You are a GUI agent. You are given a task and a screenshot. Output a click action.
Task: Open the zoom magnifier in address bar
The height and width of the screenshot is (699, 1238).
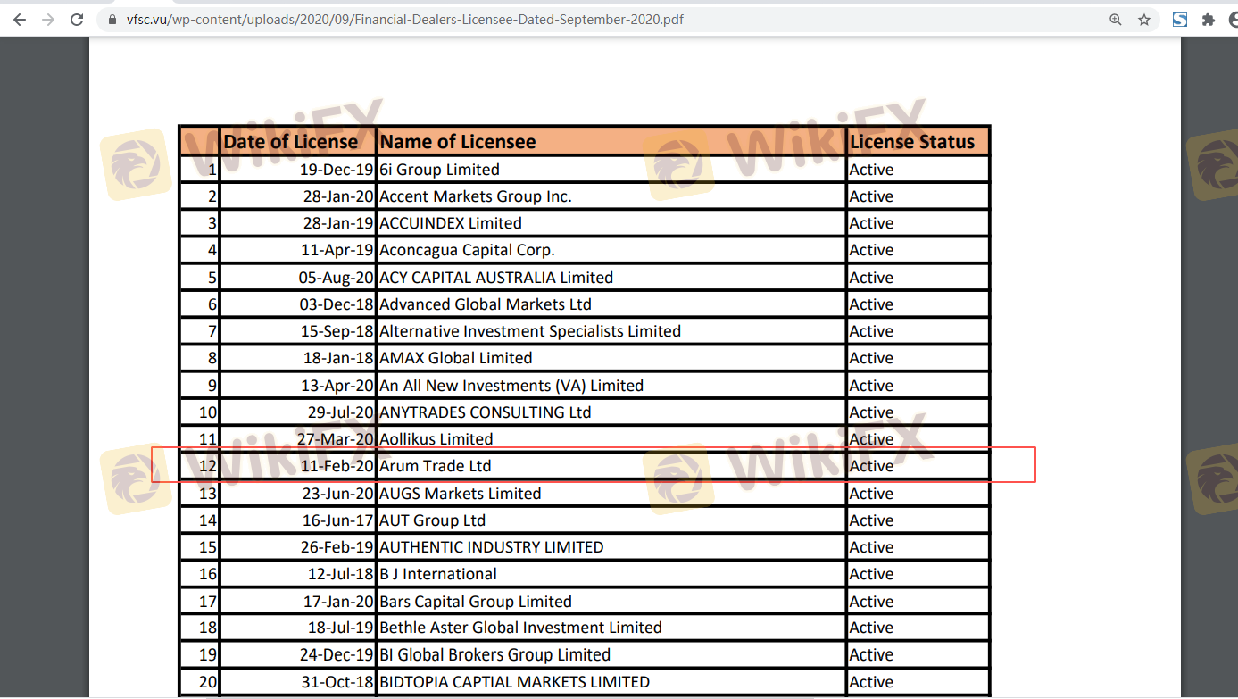tap(1115, 19)
